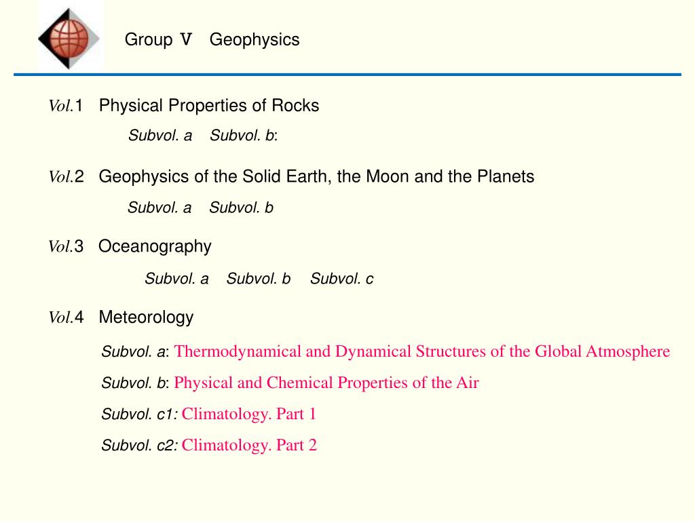
Task: Click the Vol.2 Geophysics of the Solid Earth heading
Action: click(292, 176)
